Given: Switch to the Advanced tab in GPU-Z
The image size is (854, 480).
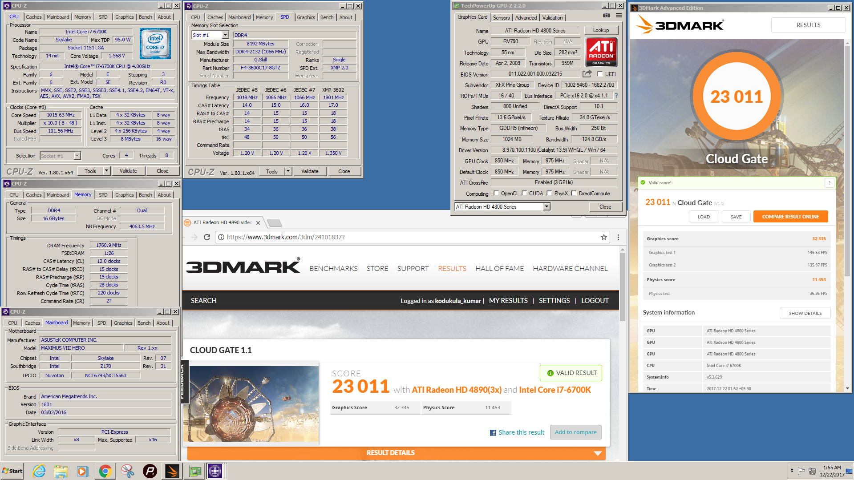Looking at the screenshot, I should [x=526, y=18].
